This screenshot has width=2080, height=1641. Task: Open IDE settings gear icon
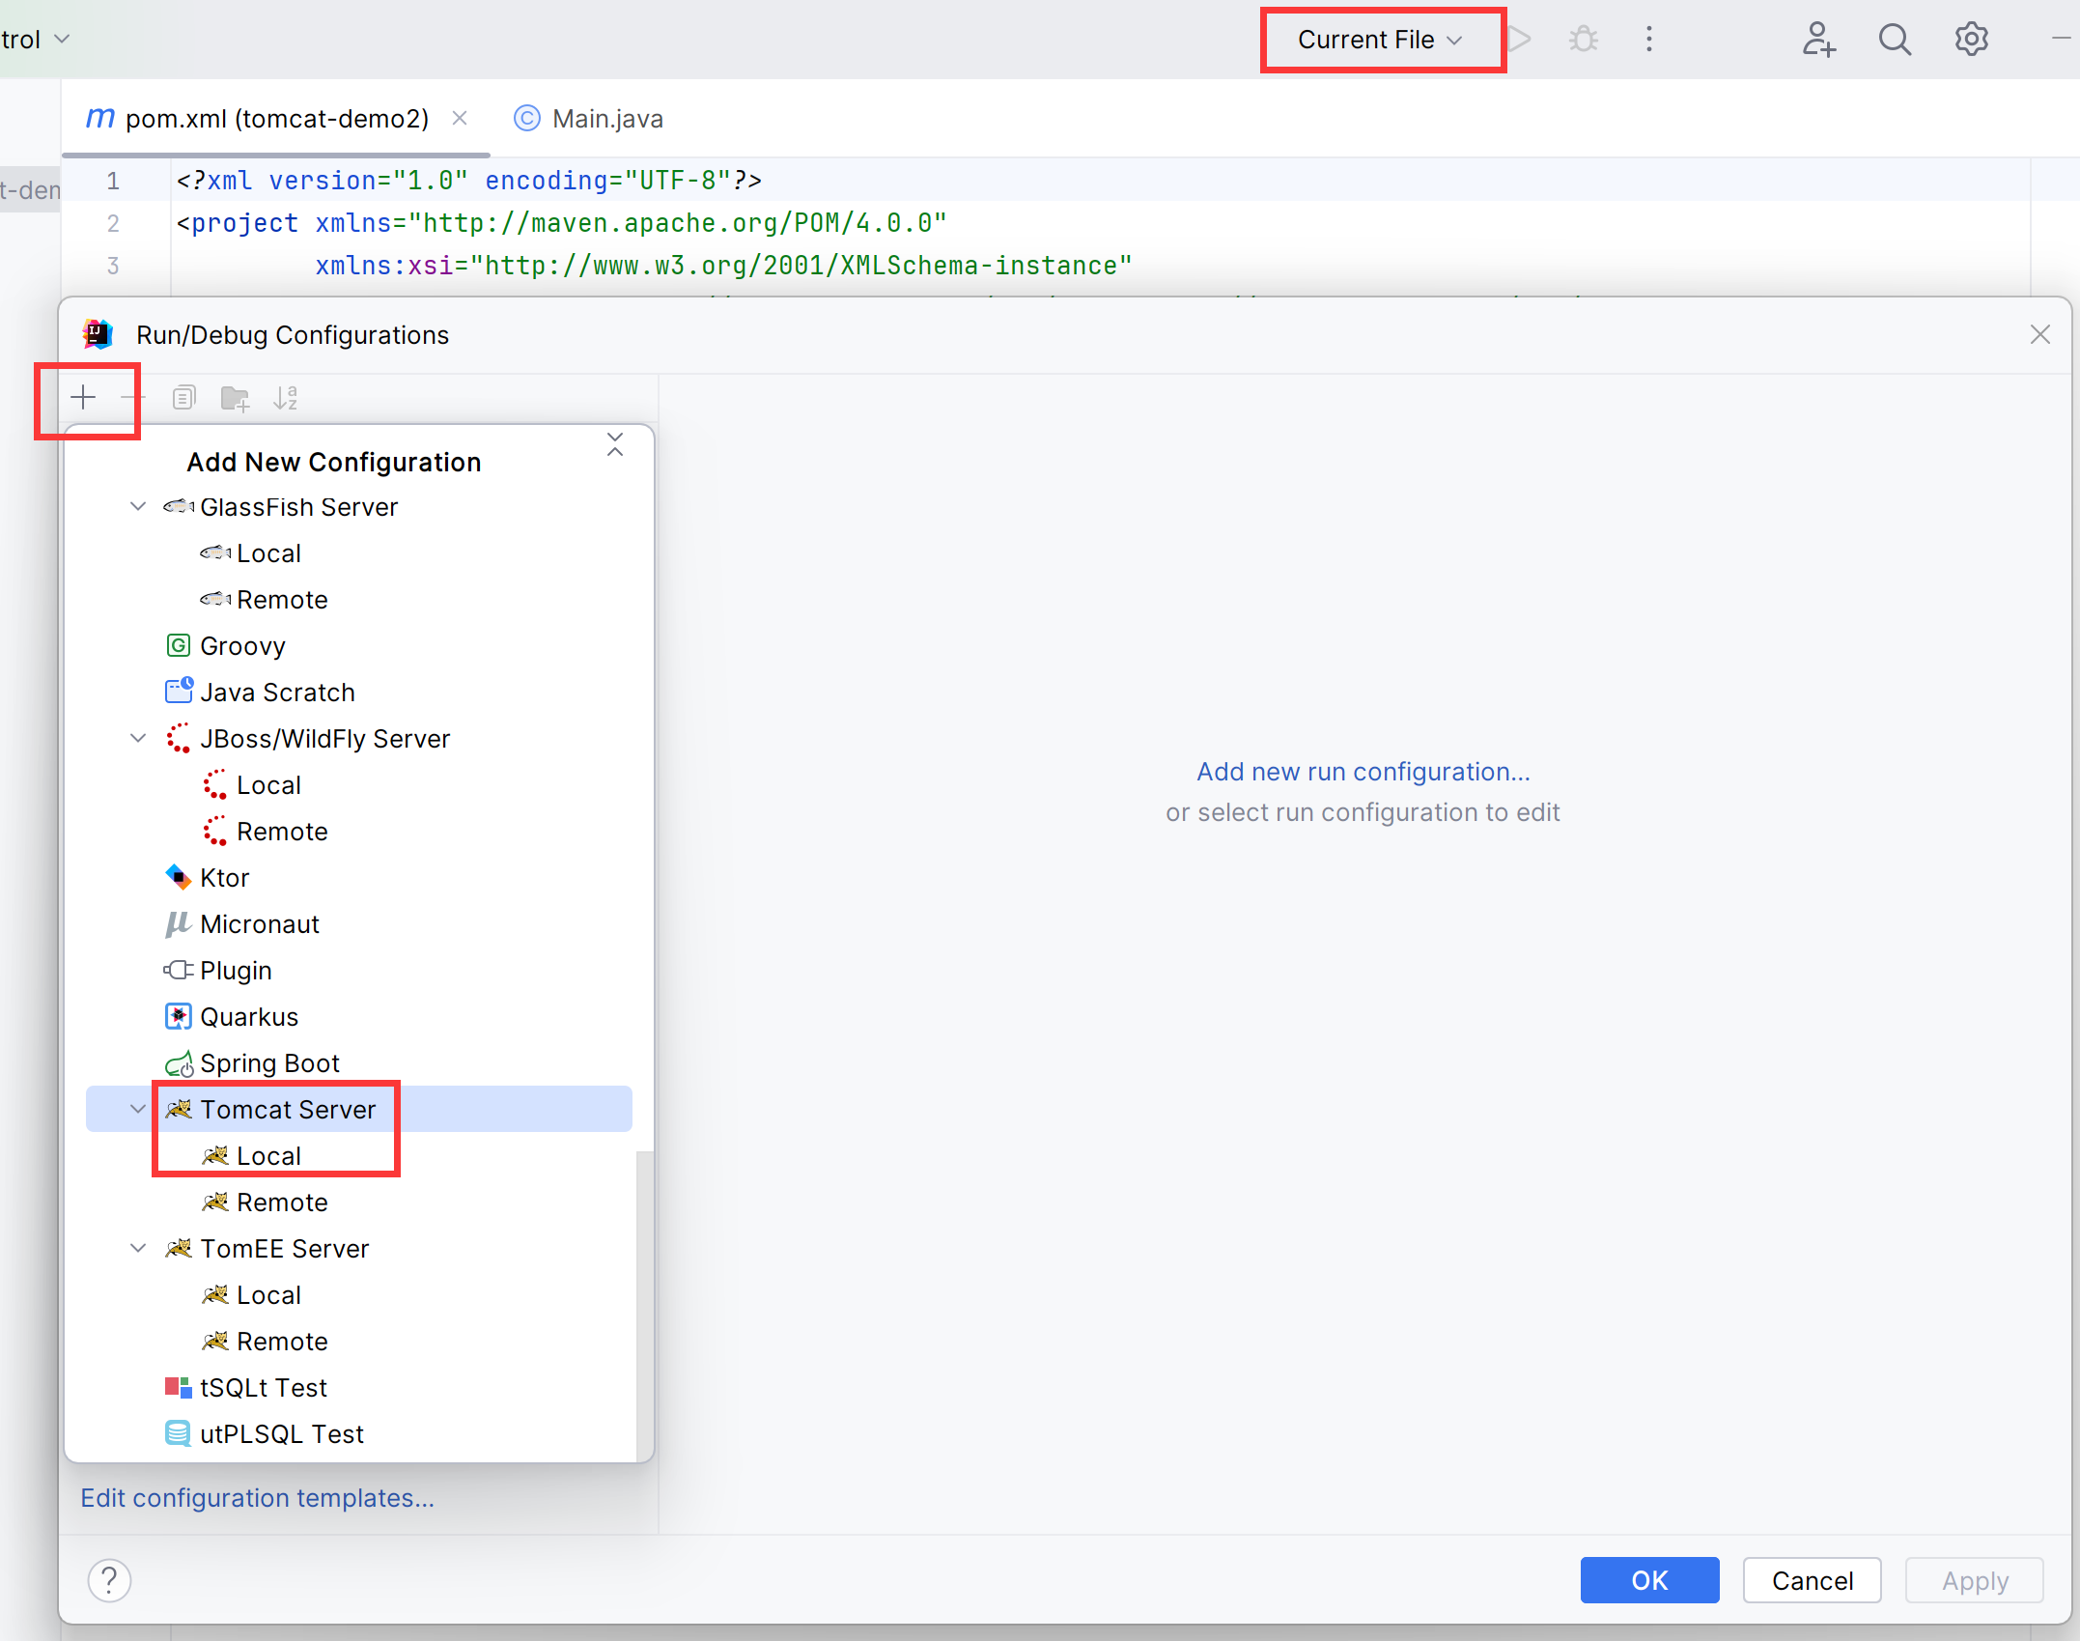[x=1971, y=40]
